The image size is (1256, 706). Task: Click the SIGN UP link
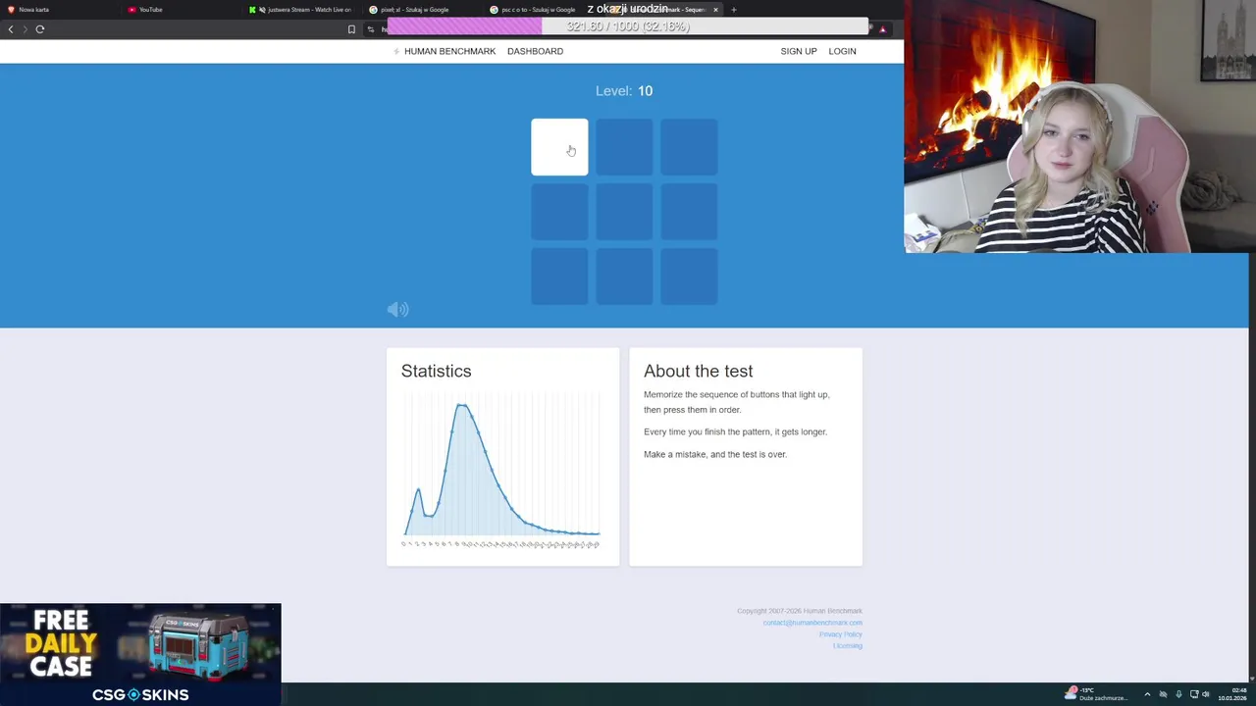(798, 51)
